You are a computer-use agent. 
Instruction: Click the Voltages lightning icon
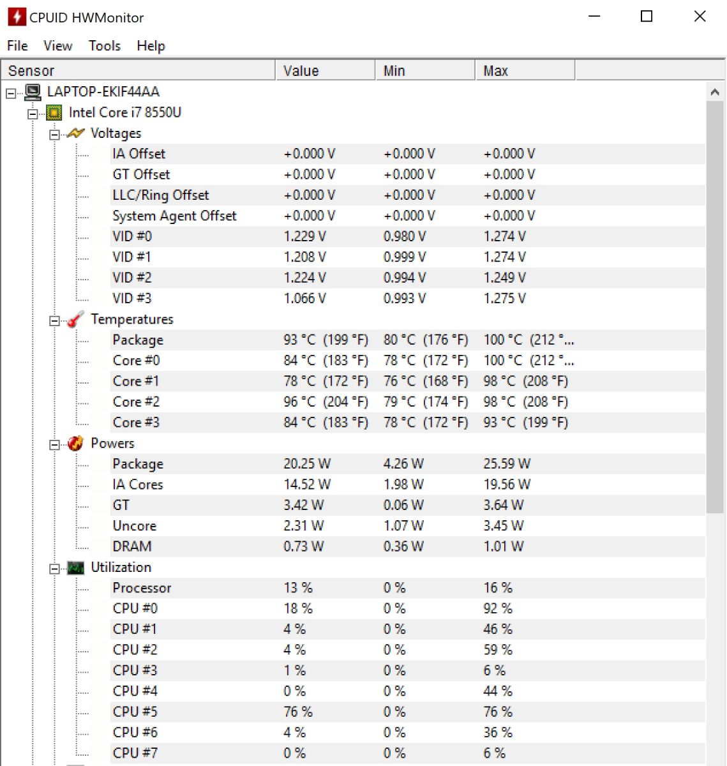(75, 133)
